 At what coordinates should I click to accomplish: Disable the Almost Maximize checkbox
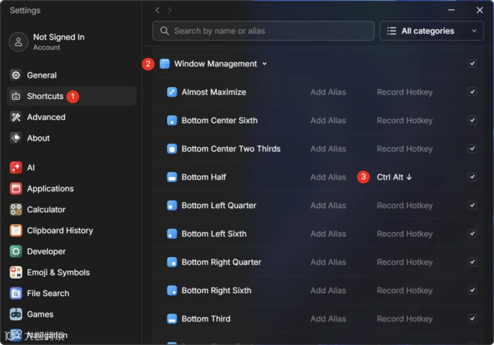click(x=472, y=92)
